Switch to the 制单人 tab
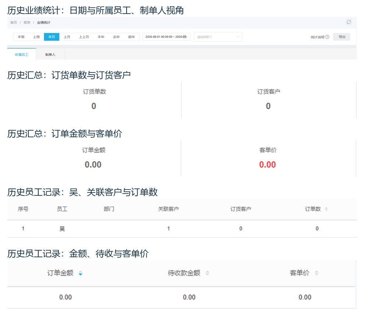 point(50,54)
